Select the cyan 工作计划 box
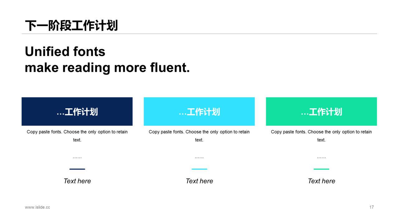Image resolution: width=399 pixels, height=224 pixels. point(199,111)
